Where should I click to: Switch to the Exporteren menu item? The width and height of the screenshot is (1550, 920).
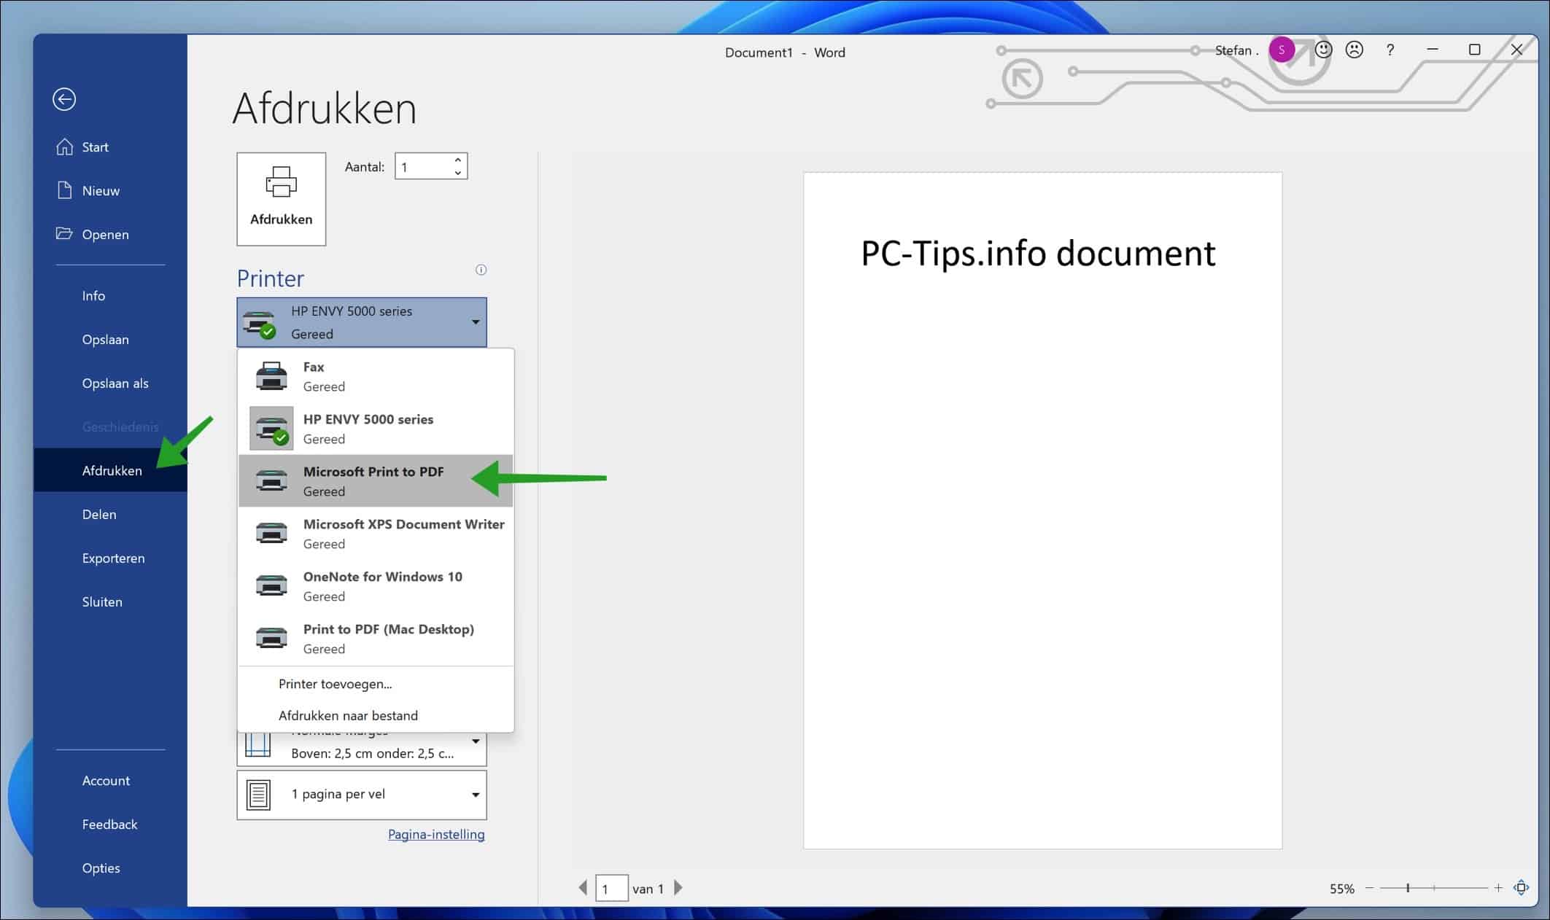[113, 558]
